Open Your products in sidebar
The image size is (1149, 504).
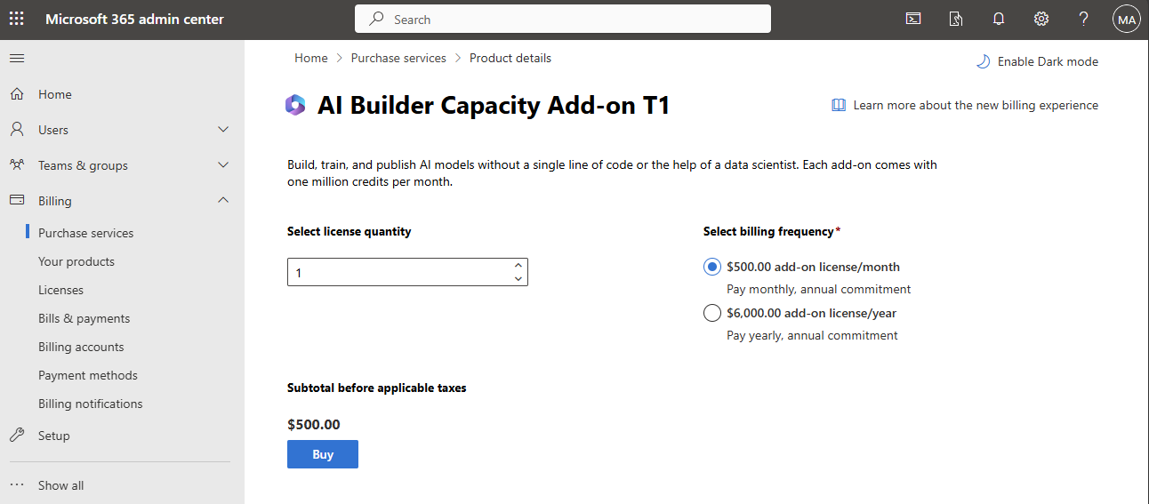tap(76, 261)
